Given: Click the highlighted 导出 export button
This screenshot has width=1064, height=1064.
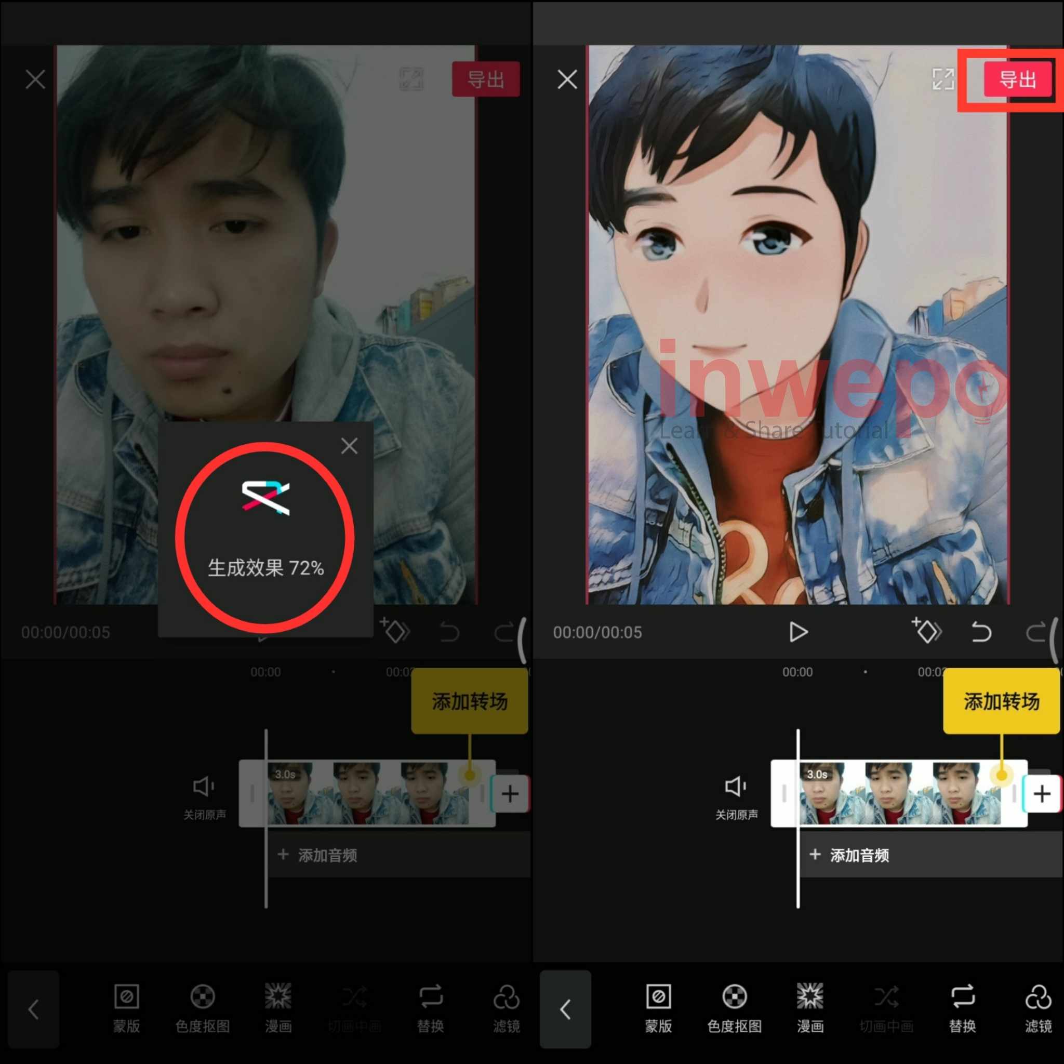Looking at the screenshot, I should [1017, 80].
